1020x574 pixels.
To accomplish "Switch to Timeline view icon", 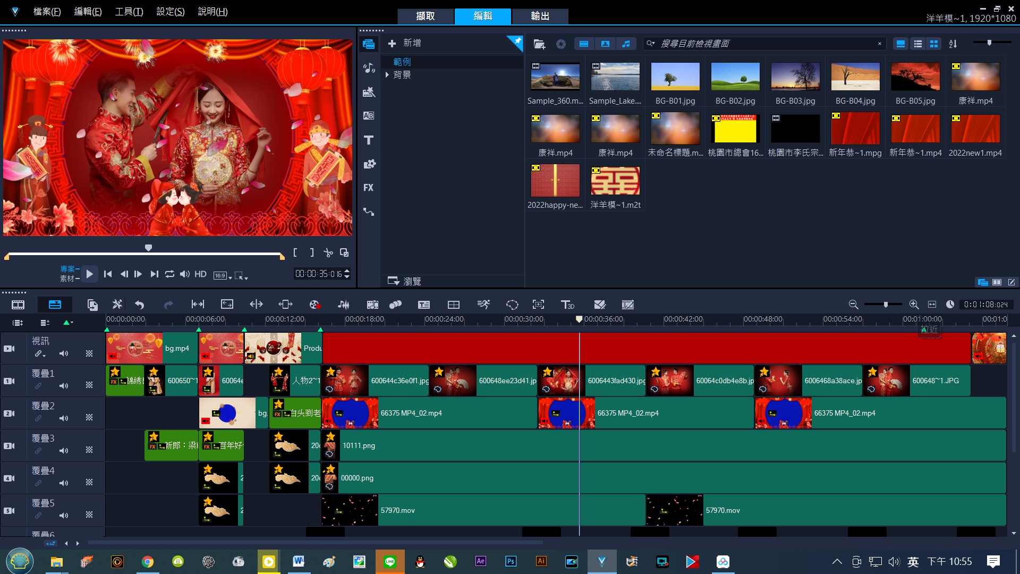I will [x=55, y=305].
